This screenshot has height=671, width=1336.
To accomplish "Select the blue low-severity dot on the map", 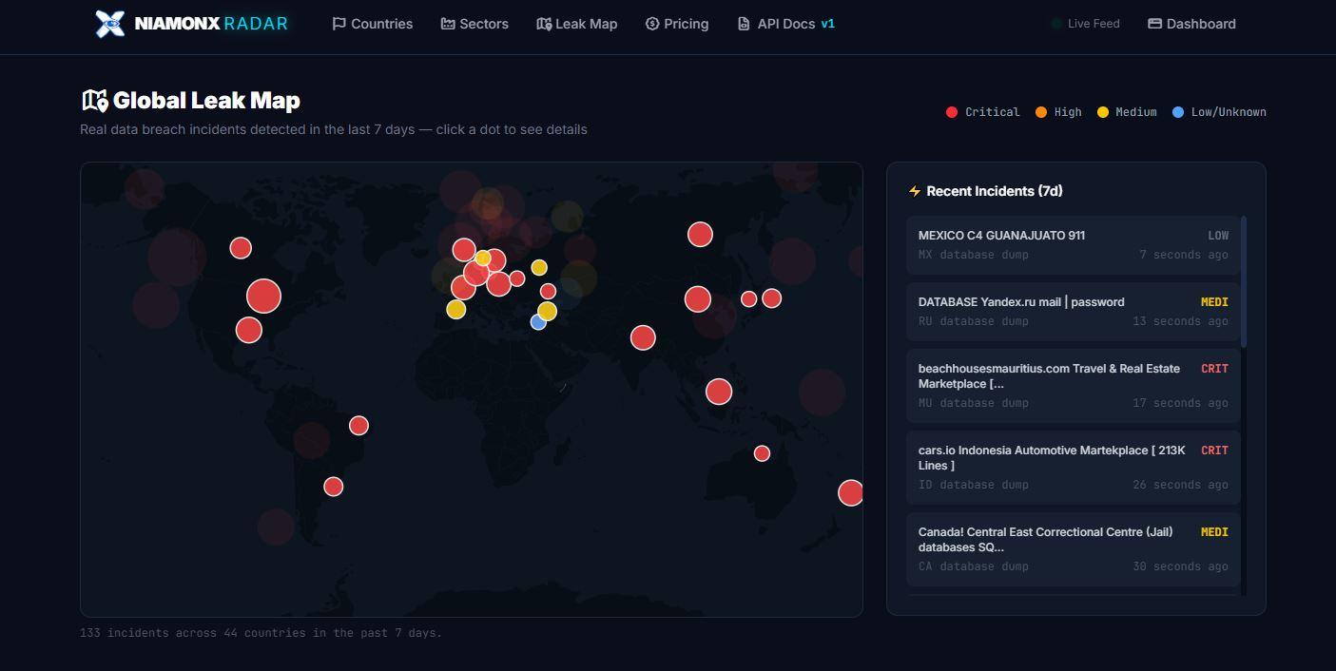I will (x=538, y=322).
